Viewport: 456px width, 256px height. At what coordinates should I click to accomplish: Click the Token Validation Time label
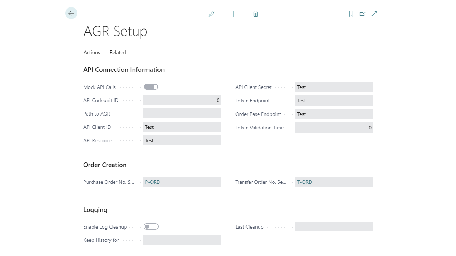(260, 128)
